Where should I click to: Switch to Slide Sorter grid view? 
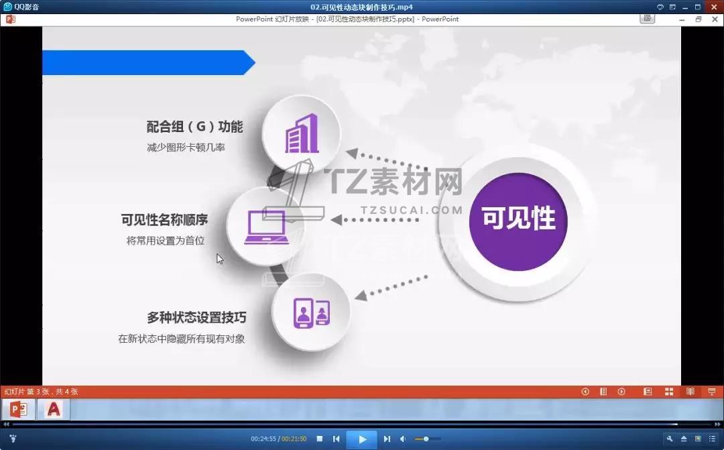(668, 392)
